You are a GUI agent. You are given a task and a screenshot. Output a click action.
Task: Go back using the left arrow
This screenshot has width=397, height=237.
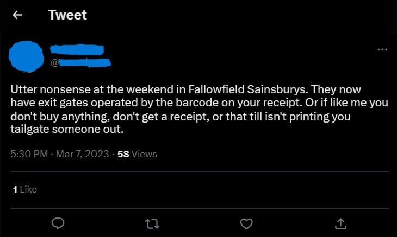coord(17,15)
